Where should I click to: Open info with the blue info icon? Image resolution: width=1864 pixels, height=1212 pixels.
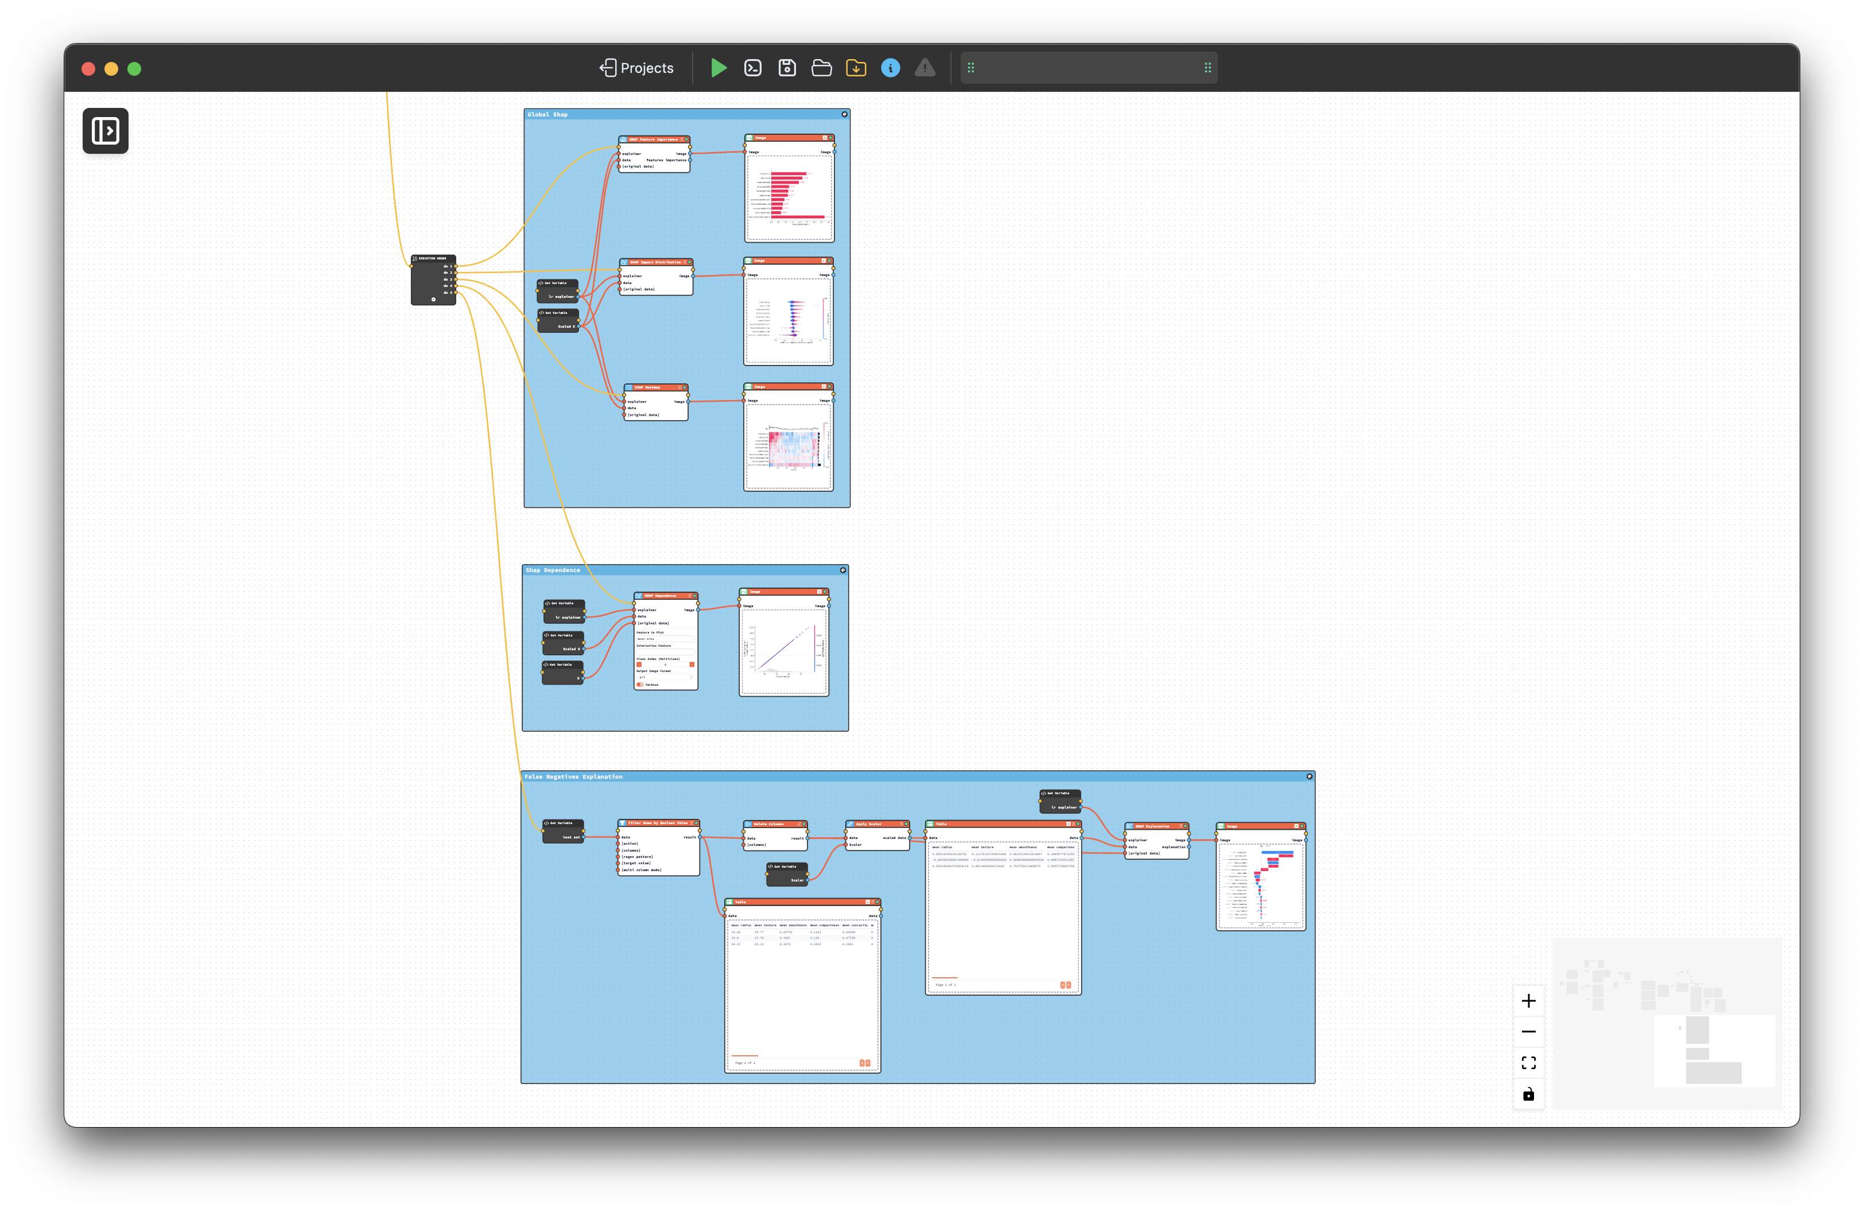[891, 68]
